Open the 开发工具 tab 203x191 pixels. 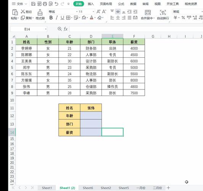tap(172, 4)
